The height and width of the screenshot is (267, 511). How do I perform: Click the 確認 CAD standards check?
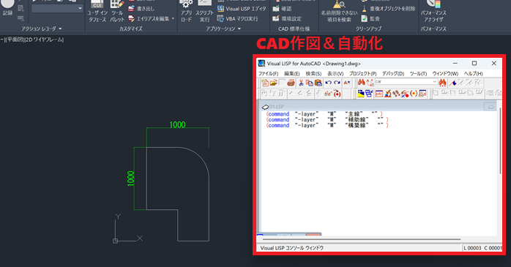(283, 9)
